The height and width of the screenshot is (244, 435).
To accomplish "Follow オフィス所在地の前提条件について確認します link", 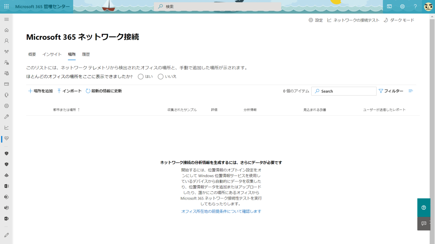I will (221, 211).
